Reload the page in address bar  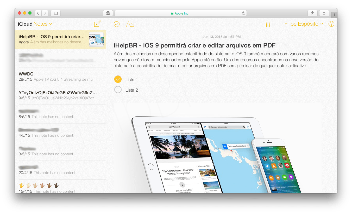pos(243,13)
